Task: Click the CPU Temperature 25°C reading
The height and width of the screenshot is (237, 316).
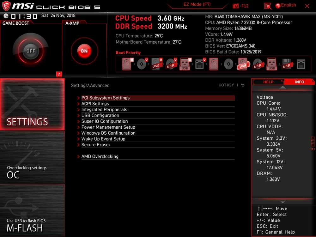Action: click(139, 36)
